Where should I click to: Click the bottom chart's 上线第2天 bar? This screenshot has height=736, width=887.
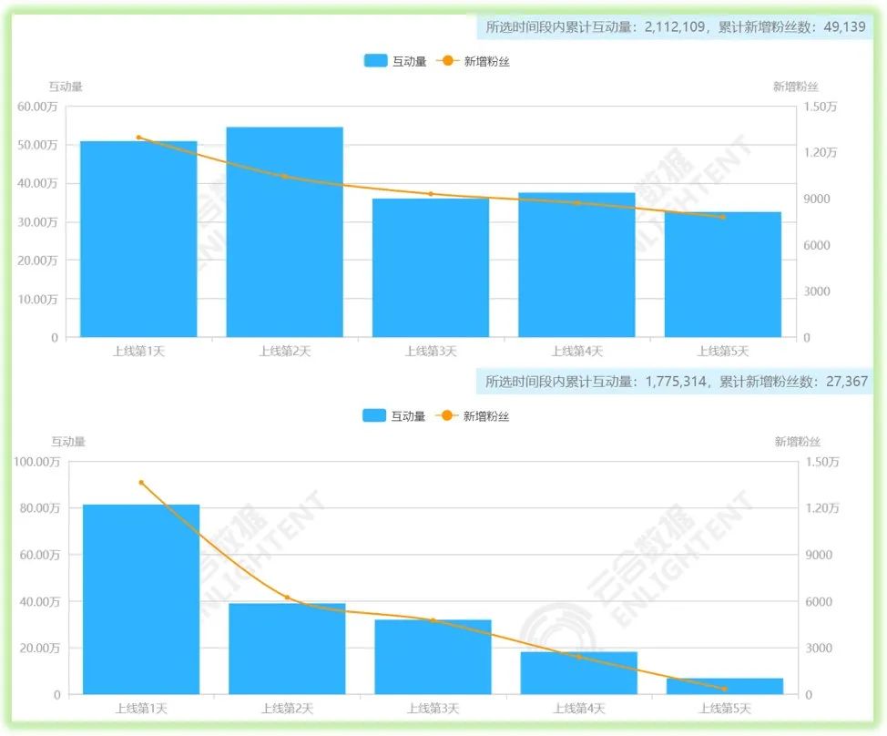pos(287,649)
